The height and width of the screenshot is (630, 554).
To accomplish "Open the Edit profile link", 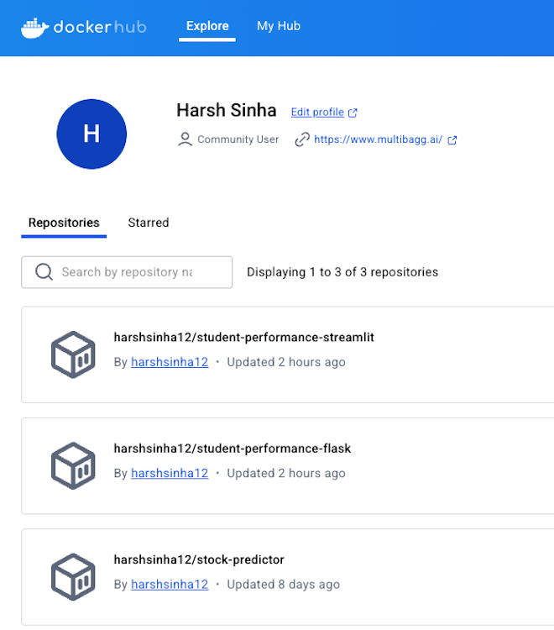I will pos(317,112).
